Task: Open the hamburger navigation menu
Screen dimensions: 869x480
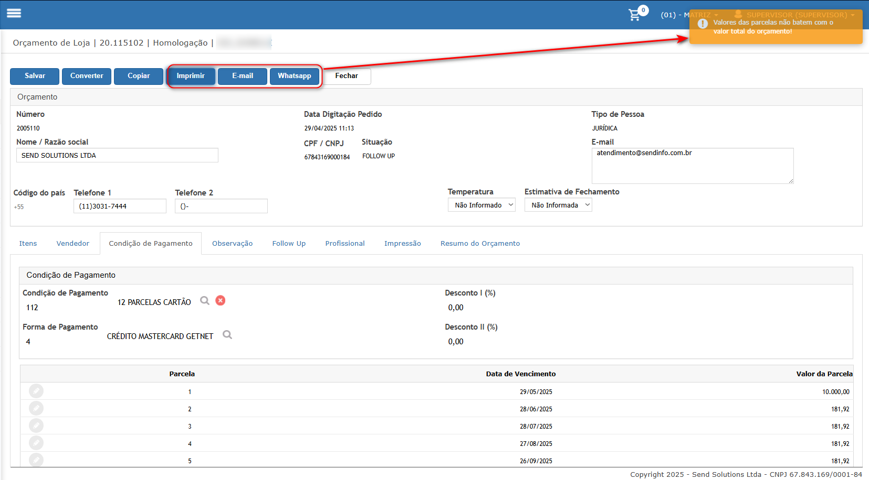Action: click(14, 13)
